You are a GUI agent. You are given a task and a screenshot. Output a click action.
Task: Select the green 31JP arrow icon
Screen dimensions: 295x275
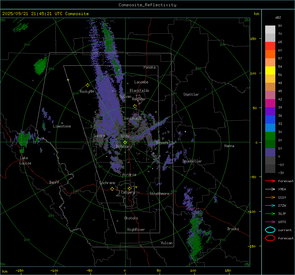[270, 214]
